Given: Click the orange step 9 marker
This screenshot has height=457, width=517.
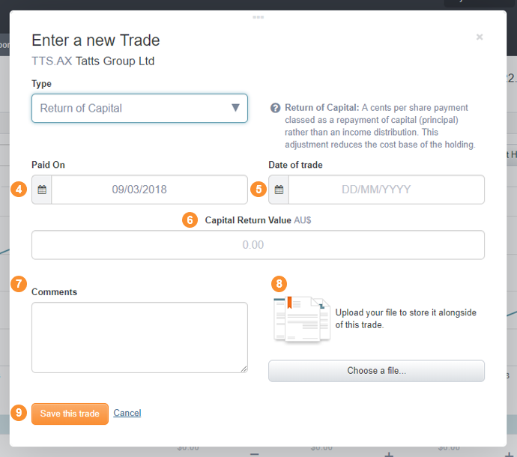Looking at the screenshot, I should 19,413.
